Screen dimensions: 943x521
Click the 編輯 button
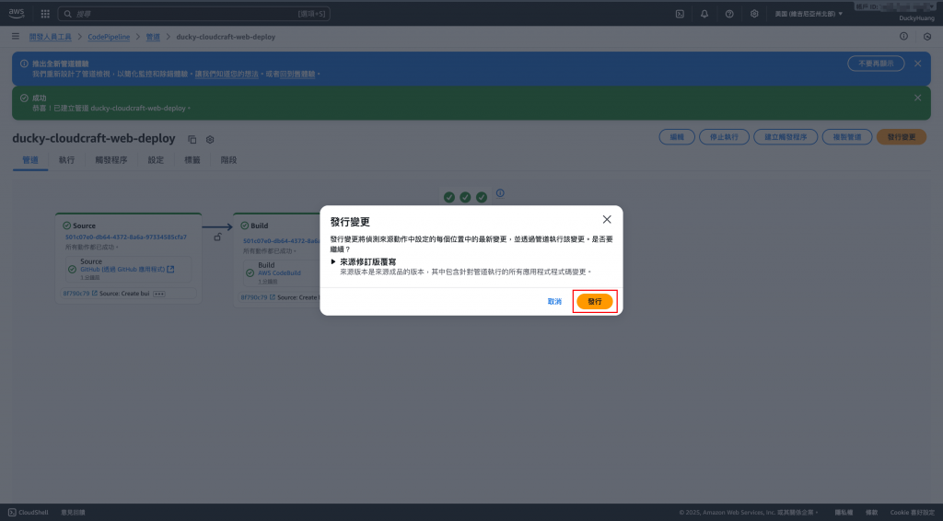[x=677, y=137]
